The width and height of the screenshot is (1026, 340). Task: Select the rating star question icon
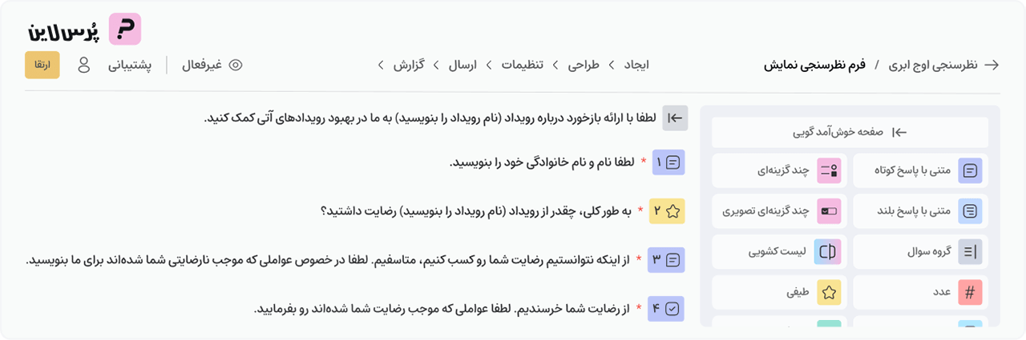pyautogui.click(x=829, y=292)
